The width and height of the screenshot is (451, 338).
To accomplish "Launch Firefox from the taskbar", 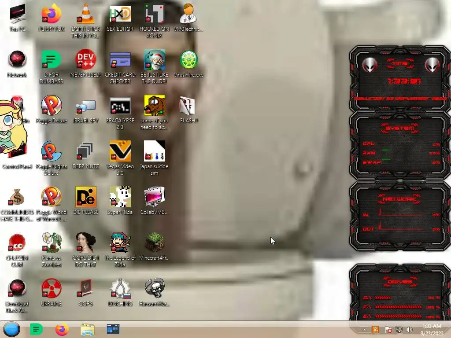I will pyautogui.click(x=62, y=329).
